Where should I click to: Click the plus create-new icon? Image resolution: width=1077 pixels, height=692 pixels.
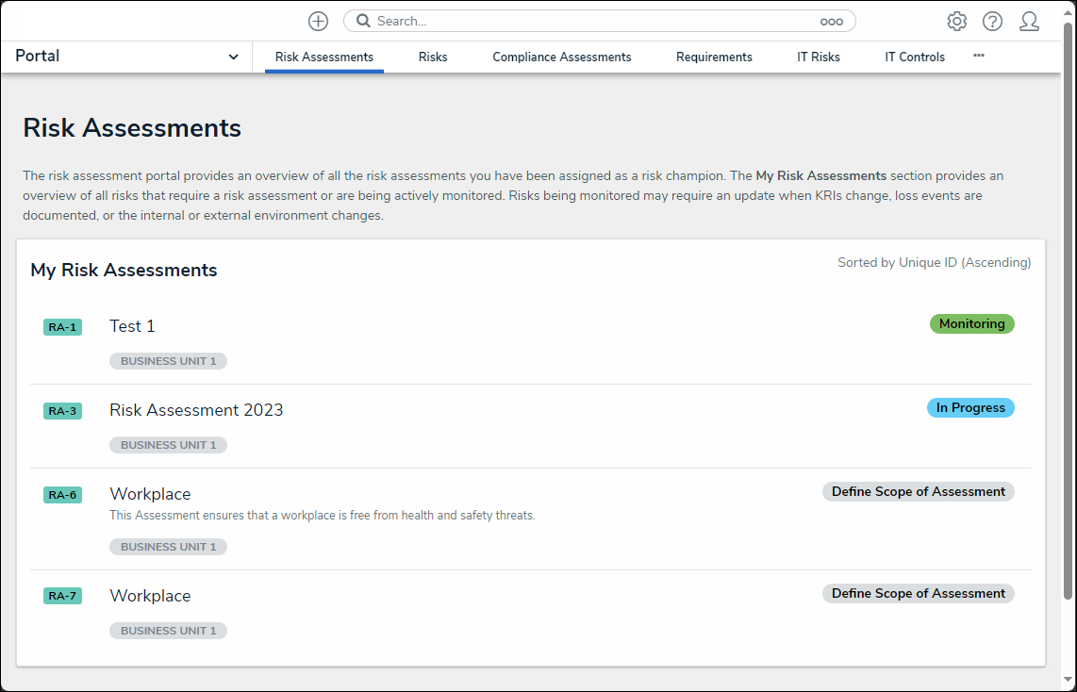(319, 21)
